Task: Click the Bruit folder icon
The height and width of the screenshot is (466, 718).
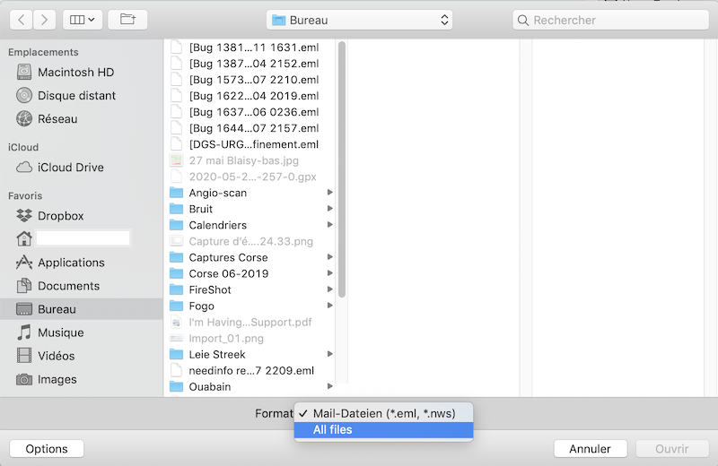Action: click(x=176, y=209)
